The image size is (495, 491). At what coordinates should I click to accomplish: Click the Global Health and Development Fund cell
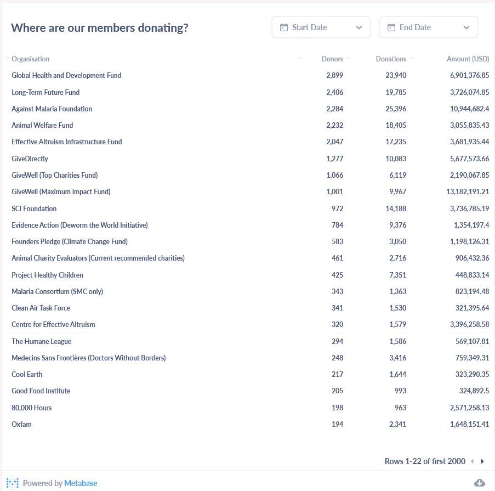coord(66,75)
